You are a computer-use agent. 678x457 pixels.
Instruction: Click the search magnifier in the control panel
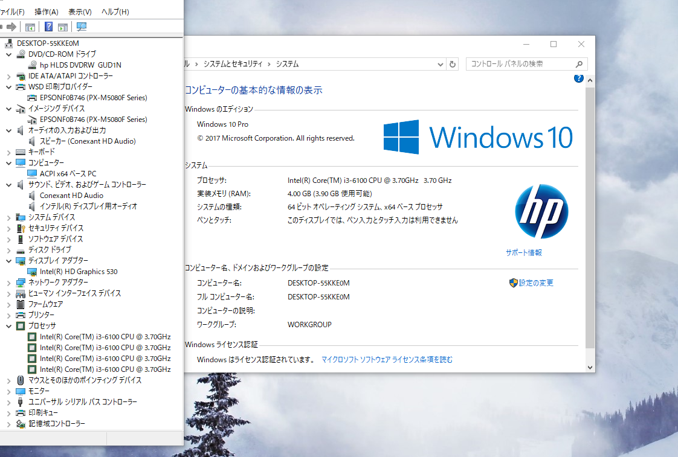tap(578, 64)
